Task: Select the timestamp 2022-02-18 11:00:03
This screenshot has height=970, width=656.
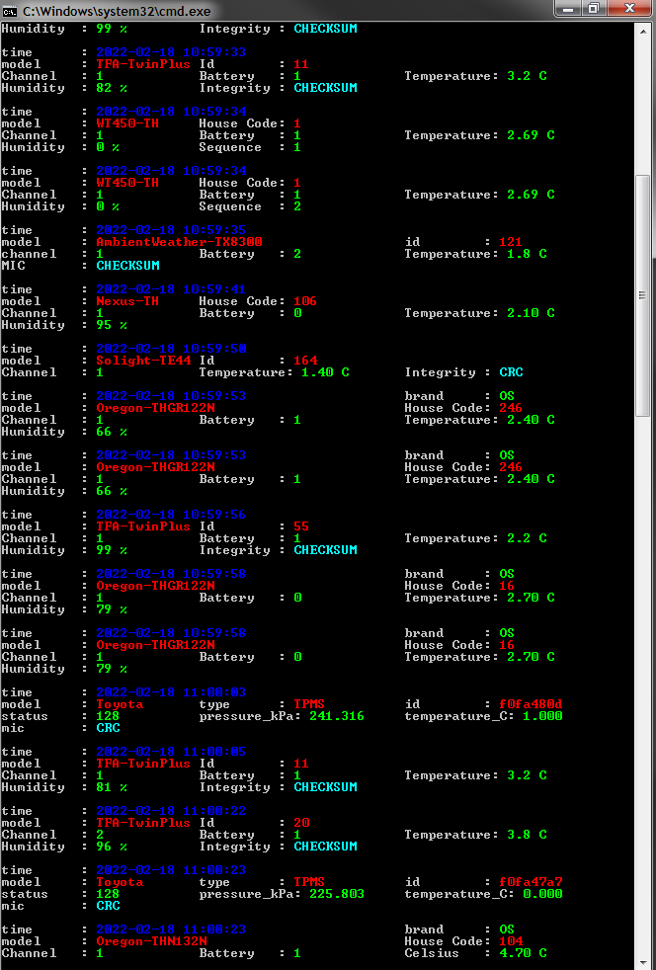Action: click(x=171, y=692)
